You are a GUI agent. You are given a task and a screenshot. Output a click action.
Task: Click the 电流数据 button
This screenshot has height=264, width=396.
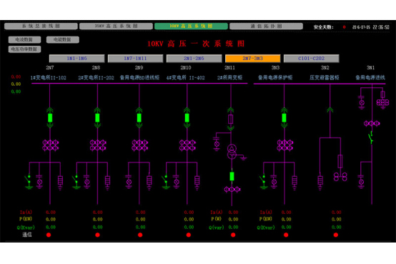click(24, 39)
